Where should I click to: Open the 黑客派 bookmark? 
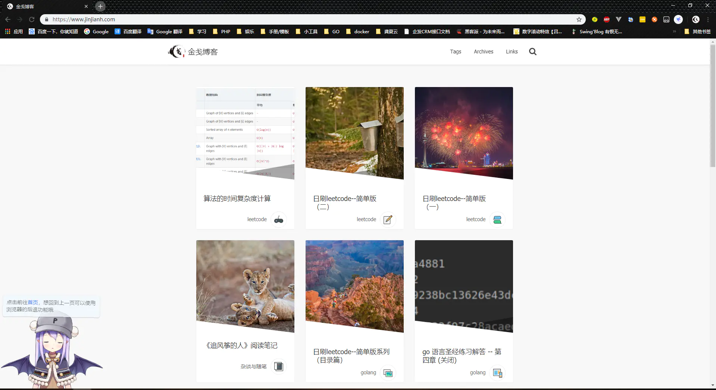pos(481,32)
